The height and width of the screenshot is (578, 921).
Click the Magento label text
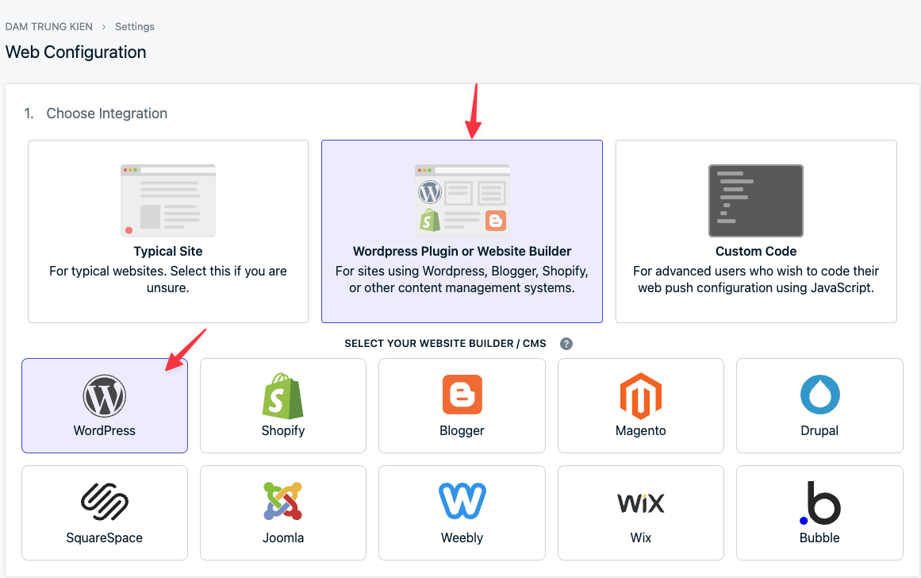641,430
